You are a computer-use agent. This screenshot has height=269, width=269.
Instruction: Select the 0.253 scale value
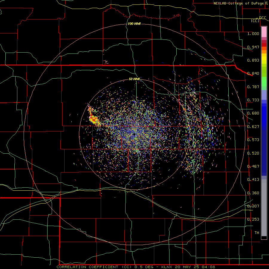253,219
